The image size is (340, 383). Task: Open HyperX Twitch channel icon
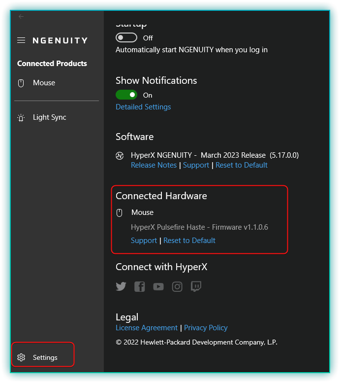[x=196, y=286]
